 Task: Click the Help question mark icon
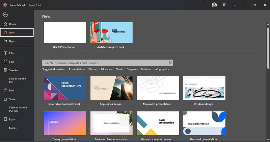[x=235, y=5]
